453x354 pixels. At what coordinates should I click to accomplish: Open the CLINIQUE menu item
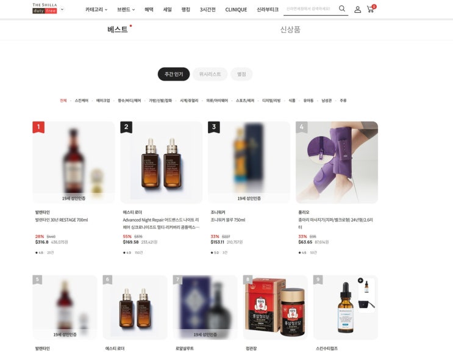coord(236,10)
